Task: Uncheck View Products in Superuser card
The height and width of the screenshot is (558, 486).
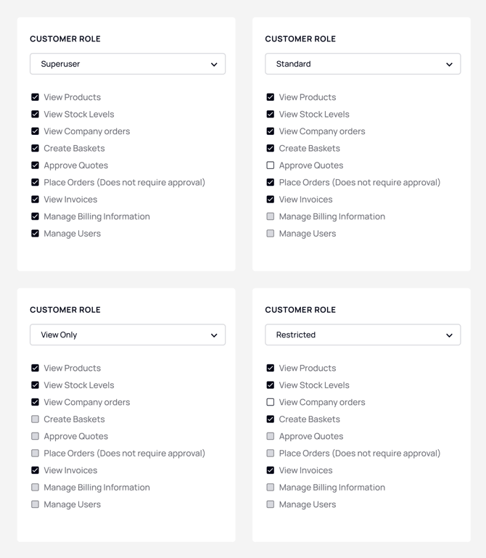Action: pos(35,97)
